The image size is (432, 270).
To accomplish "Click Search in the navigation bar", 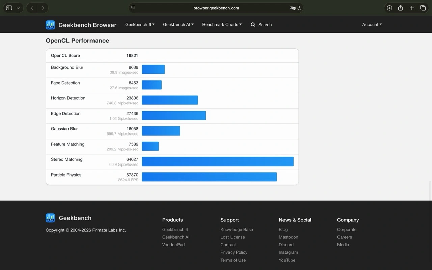I will click(x=261, y=25).
